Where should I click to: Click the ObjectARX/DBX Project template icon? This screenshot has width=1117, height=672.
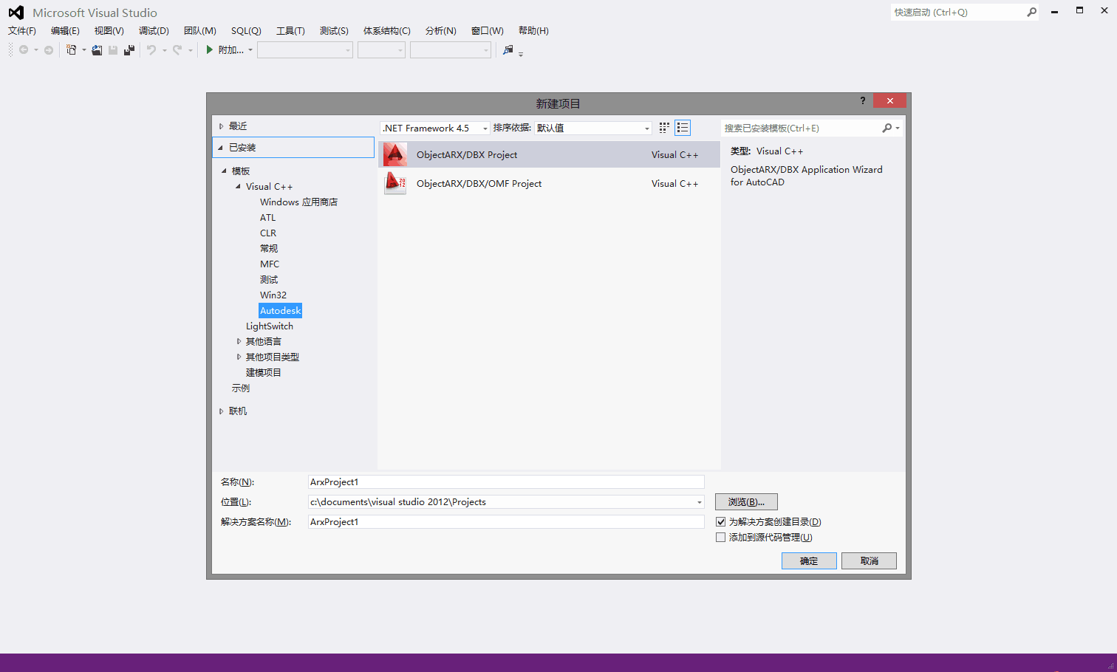click(x=395, y=154)
